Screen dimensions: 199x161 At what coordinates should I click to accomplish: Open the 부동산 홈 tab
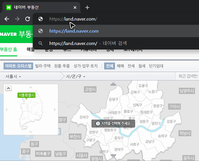[8, 49]
